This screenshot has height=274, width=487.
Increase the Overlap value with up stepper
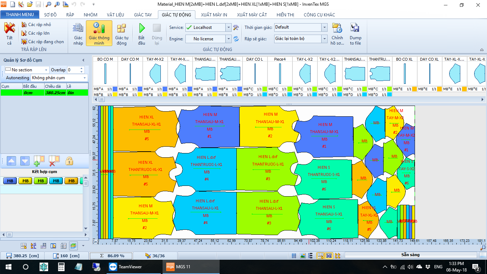pos(82,68)
